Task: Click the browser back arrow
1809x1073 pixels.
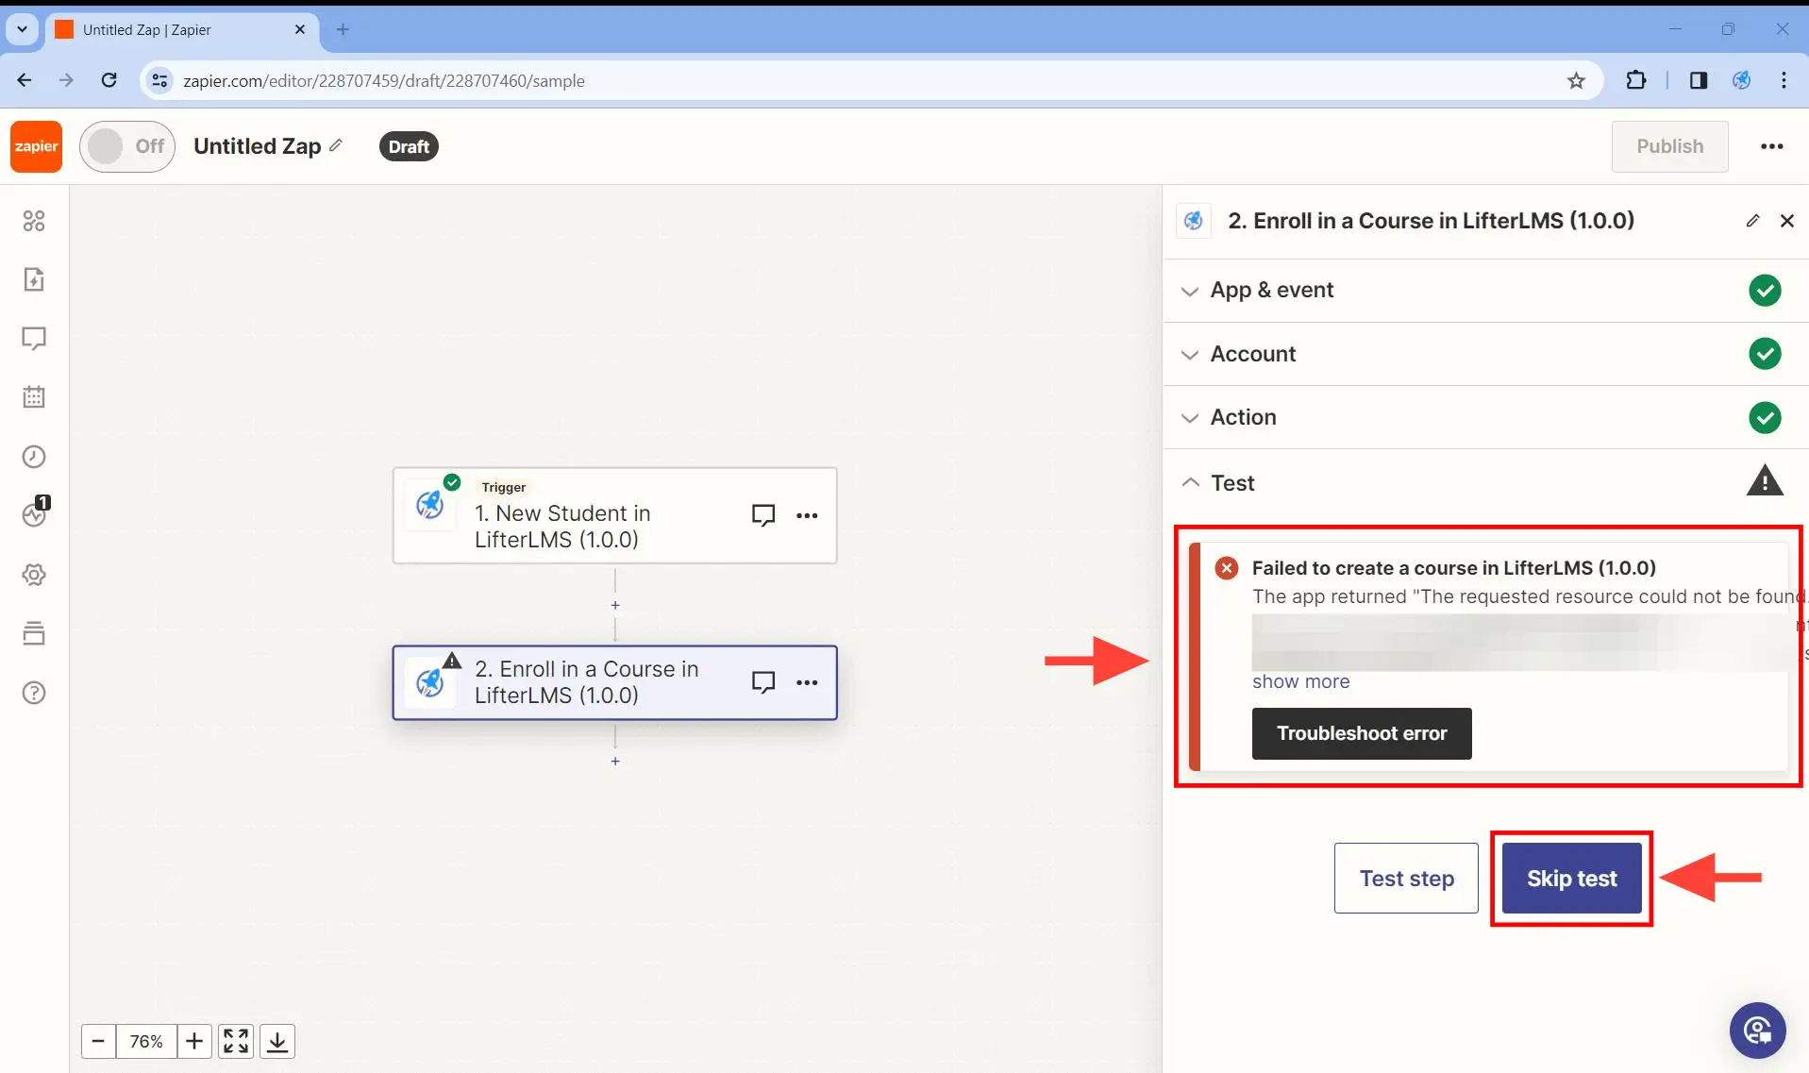Action: tap(25, 80)
